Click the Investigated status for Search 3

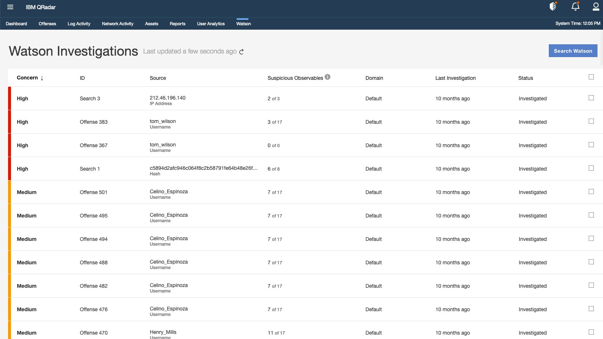coord(533,98)
